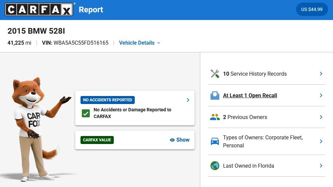The height and width of the screenshot is (187, 333).
Task: Expand No Accidents Reported card chevron
Action: coord(188,100)
